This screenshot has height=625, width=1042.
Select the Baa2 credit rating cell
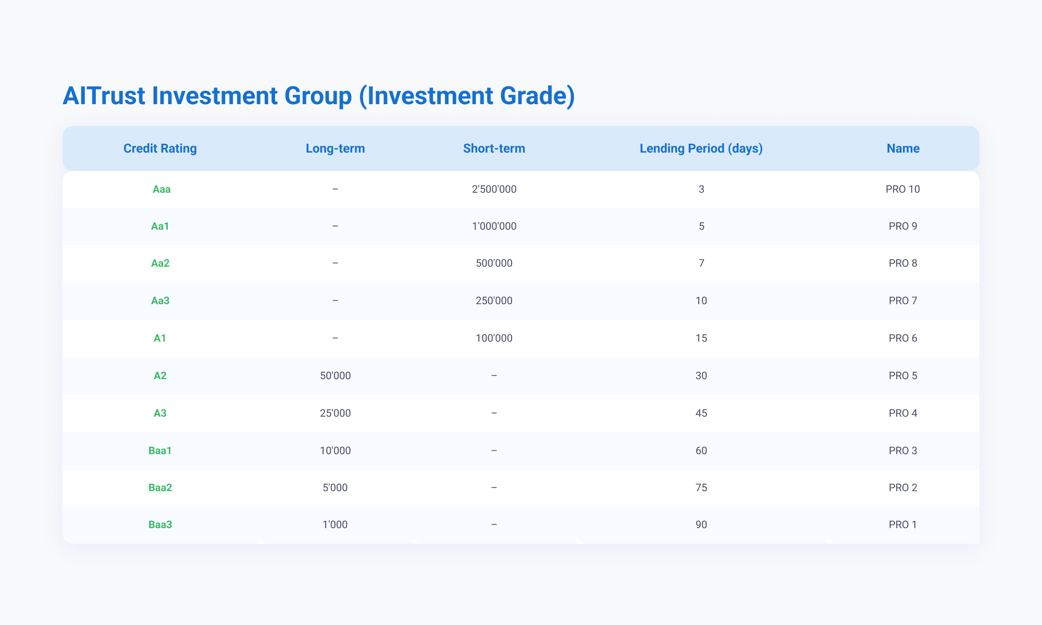(x=160, y=488)
